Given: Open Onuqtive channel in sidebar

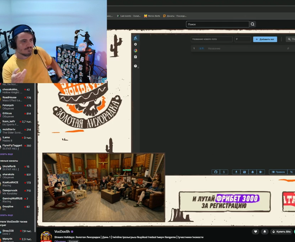Looking at the screenshot, I should point(16,208).
